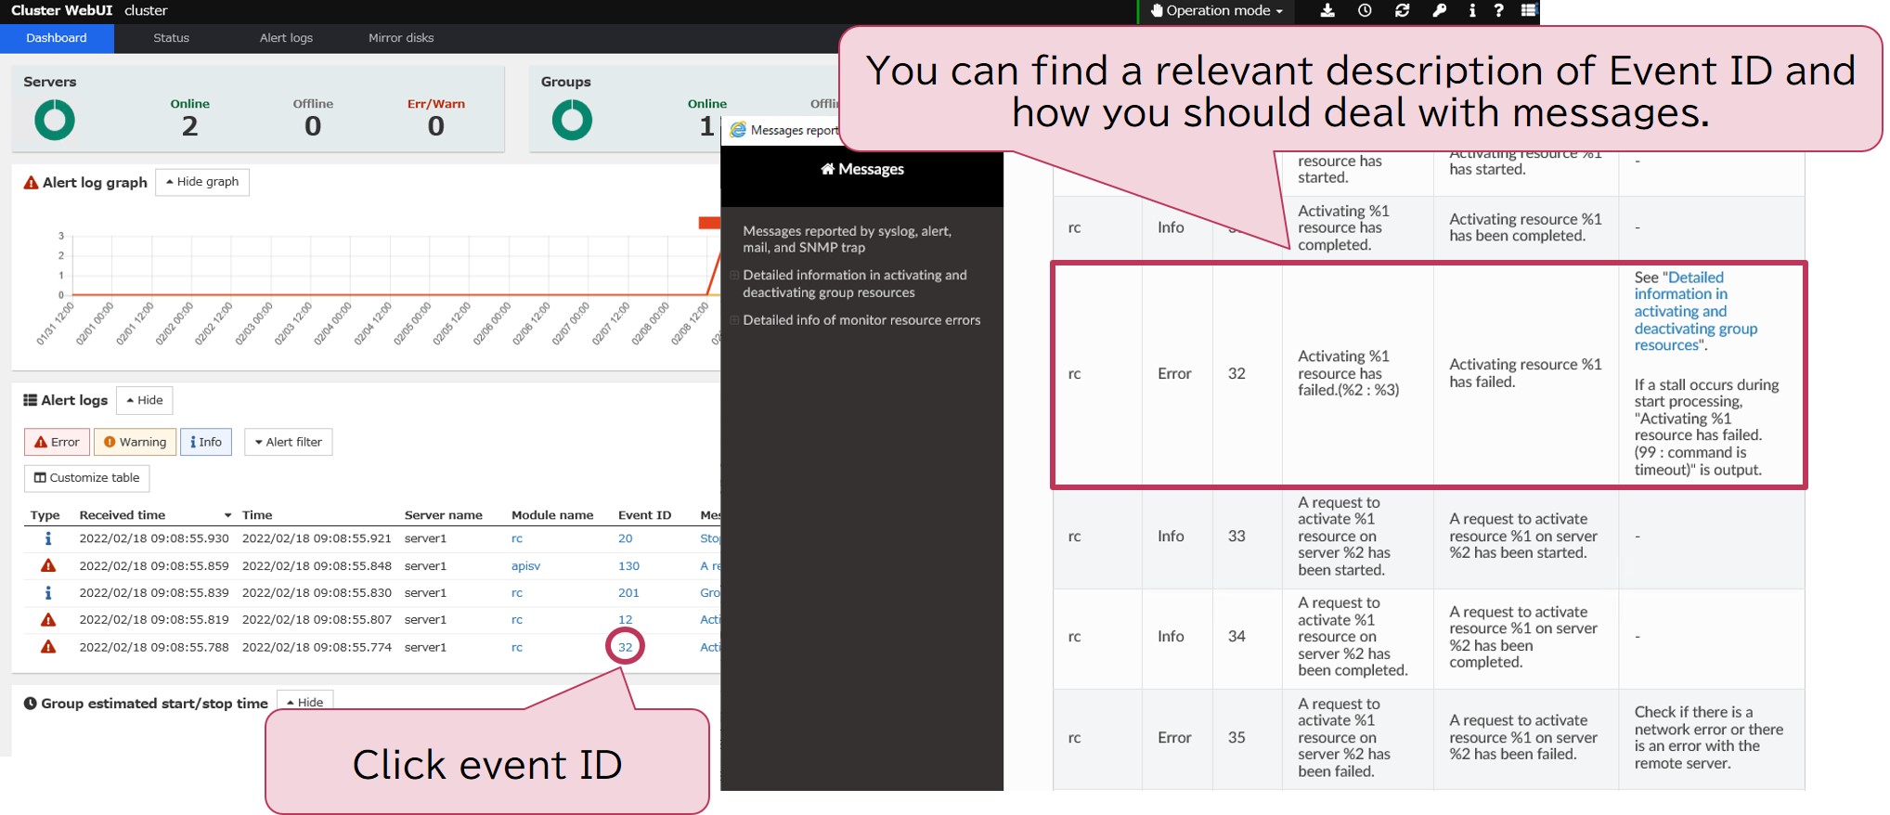1890x815 pixels.
Task: Click the refresh icon in top toolbar
Action: (1402, 11)
